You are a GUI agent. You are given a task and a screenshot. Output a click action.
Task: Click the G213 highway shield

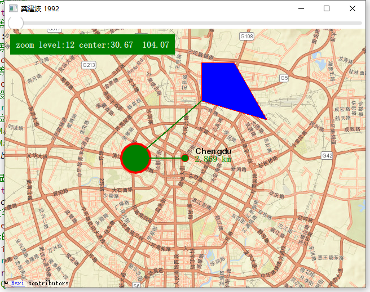tap(89, 65)
